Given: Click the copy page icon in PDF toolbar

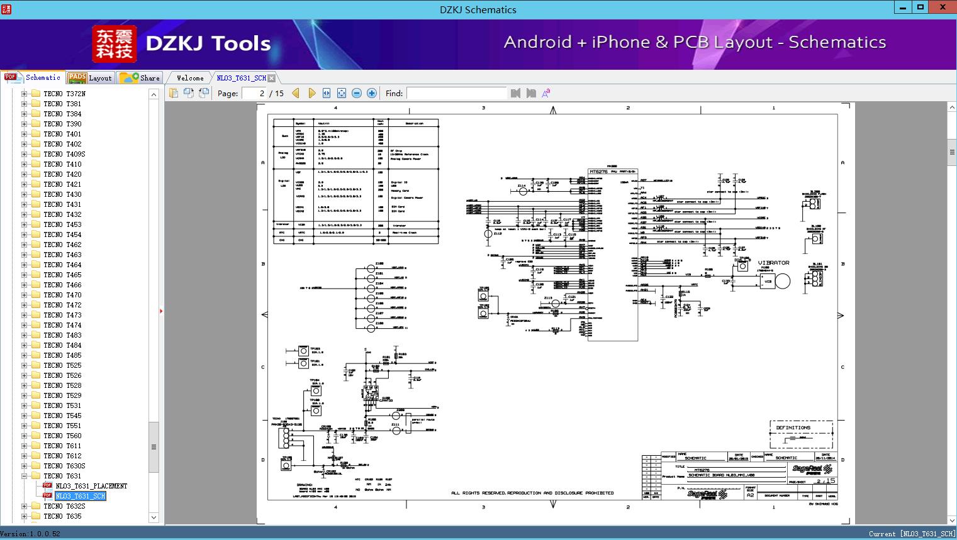Looking at the screenshot, I should coord(174,93).
